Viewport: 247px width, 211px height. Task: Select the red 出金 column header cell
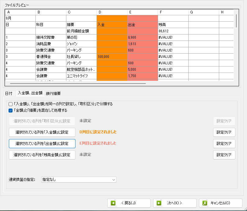tap(142, 24)
